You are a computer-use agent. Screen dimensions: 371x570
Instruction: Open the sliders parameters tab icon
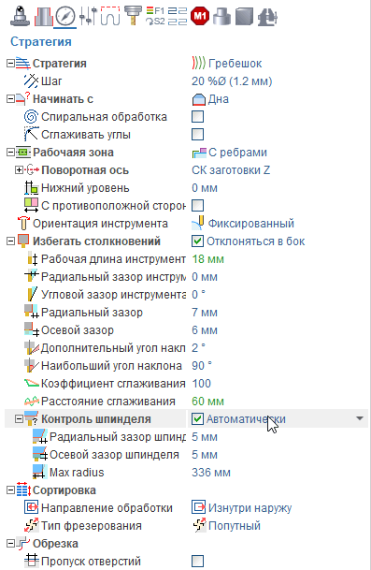point(88,17)
